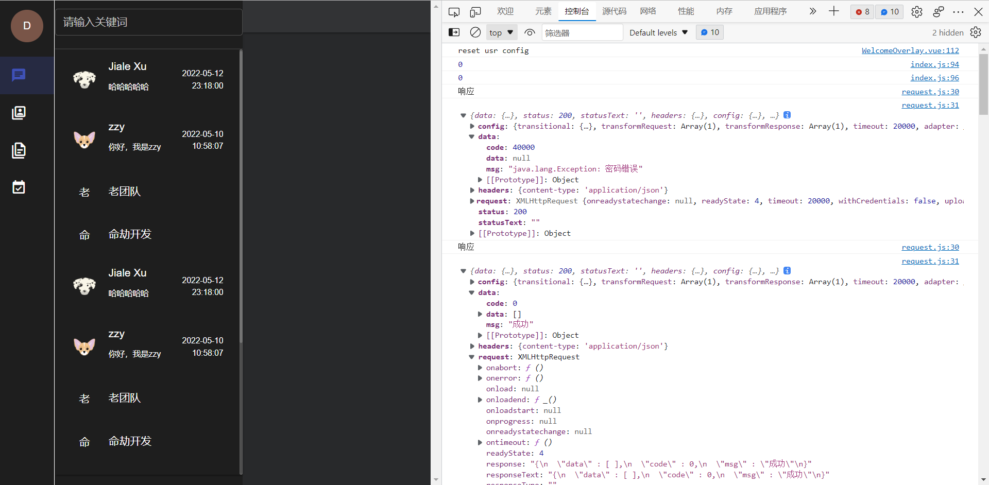The height and width of the screenshot is (485, 989).
Task: Select the inspect element tool
Action: pyautogui.click(x=454, y=11)
